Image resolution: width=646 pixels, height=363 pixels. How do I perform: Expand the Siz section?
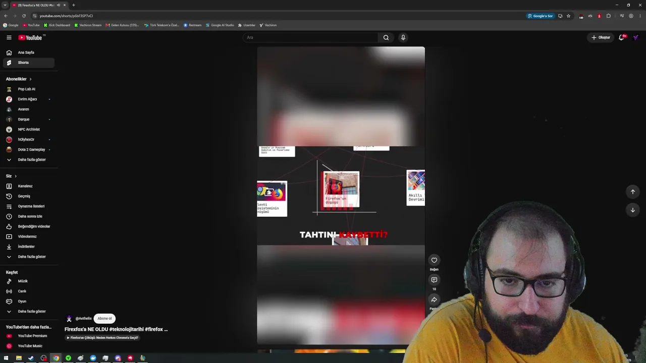pos(12,176)
